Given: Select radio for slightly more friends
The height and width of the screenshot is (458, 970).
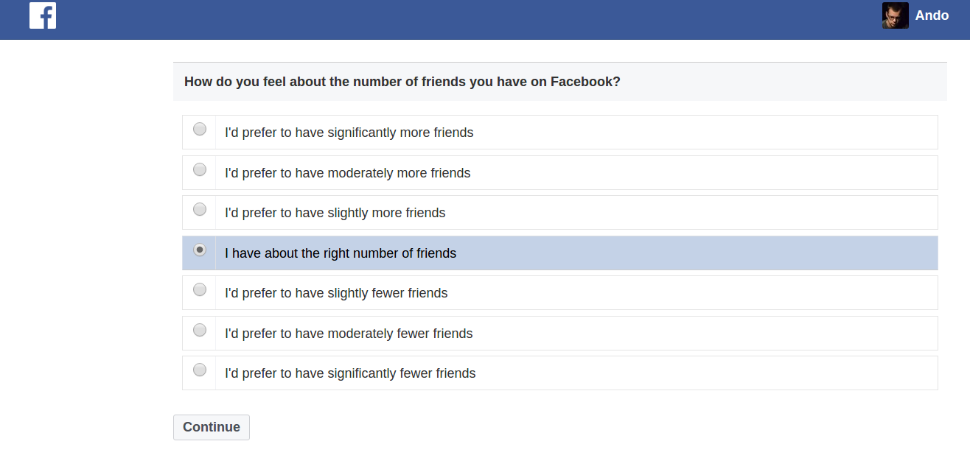Looking at the screenshot, I should [200, 210].
